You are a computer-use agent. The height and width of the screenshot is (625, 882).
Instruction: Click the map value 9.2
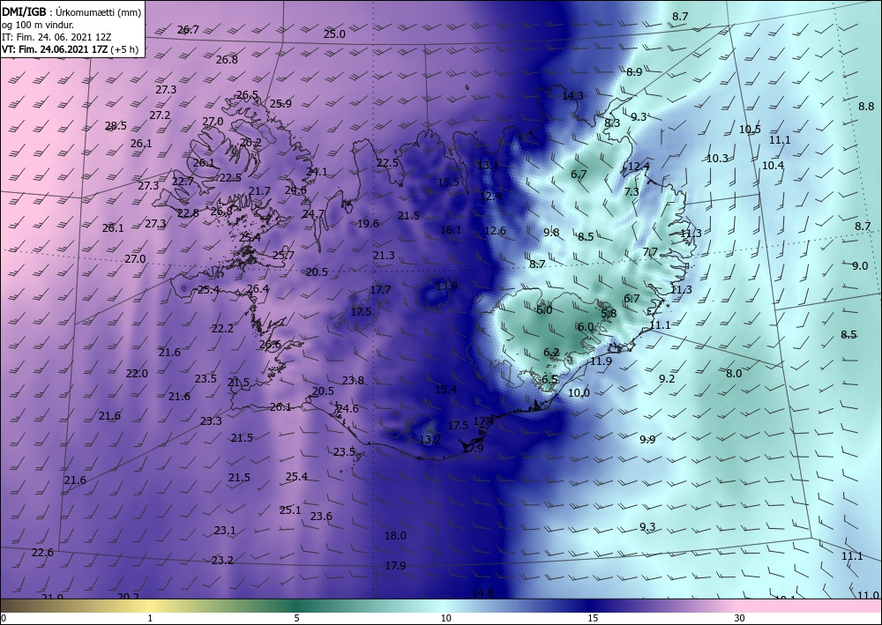click(x=667, y=378)
